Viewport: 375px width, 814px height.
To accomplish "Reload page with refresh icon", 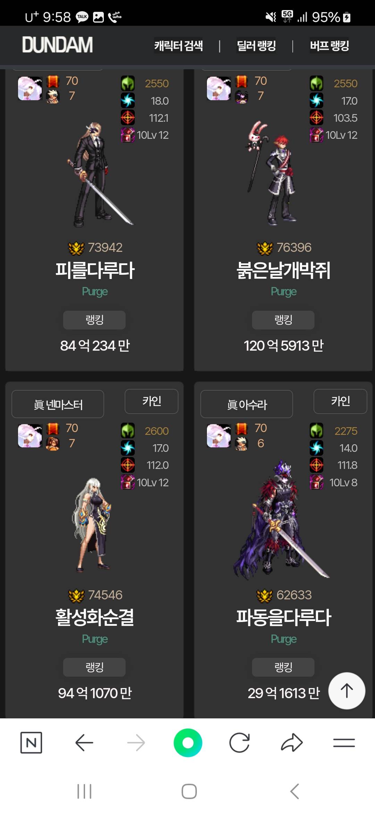I will [x=240, y=743].
